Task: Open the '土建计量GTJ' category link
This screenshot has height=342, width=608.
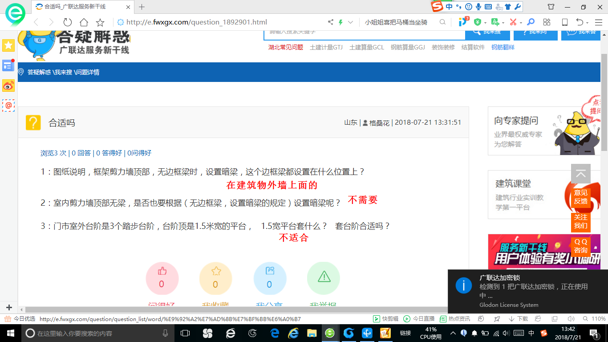Action: coord(326,47)
